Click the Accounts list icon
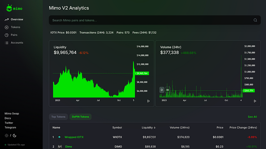Image resolution: width=266 pixels, height=149 pixels. 7,43
